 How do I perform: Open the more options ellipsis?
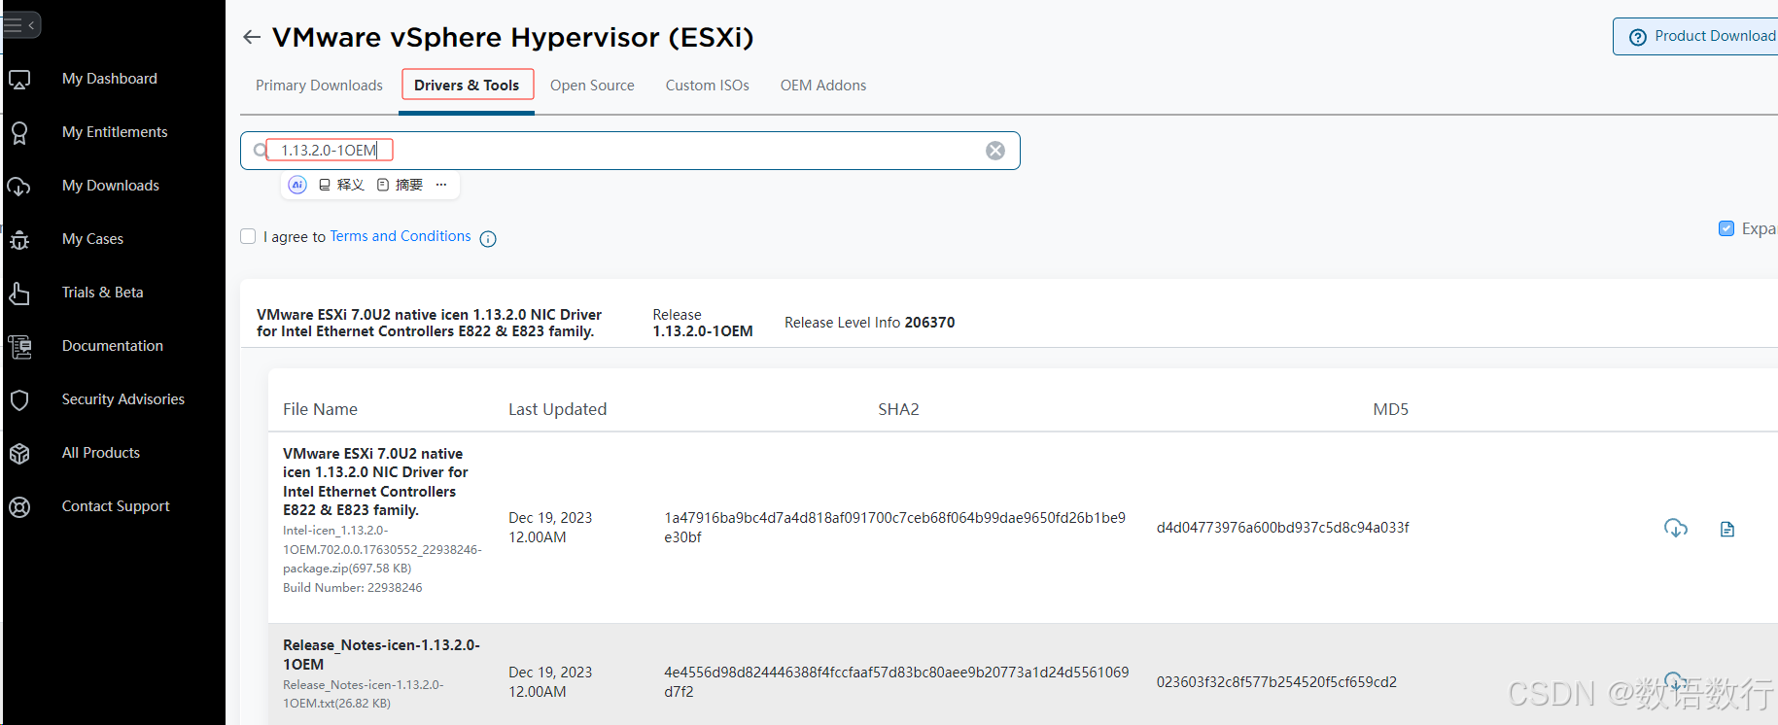pyautogui.click(x=441, y=185)
